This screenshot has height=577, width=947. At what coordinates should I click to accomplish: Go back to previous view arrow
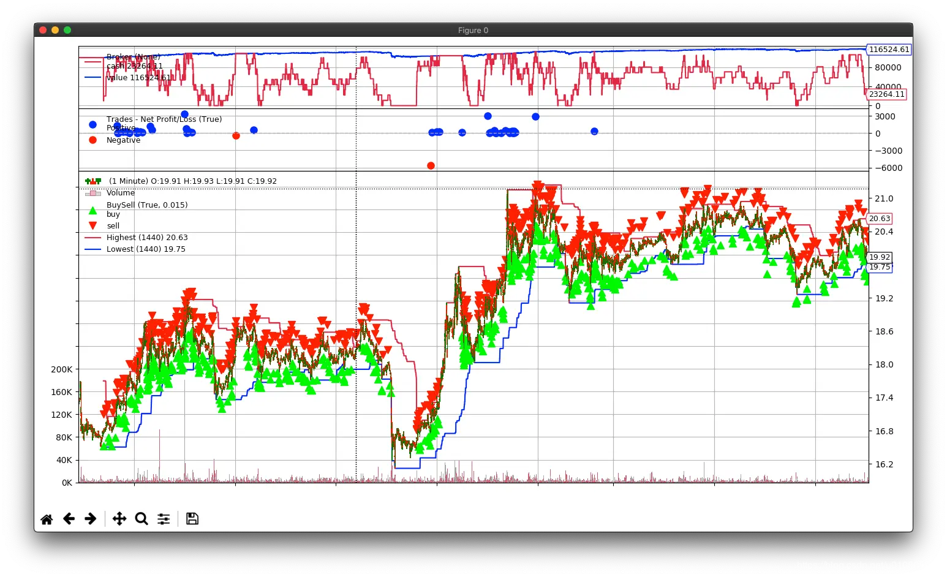[x=69, y=519]
